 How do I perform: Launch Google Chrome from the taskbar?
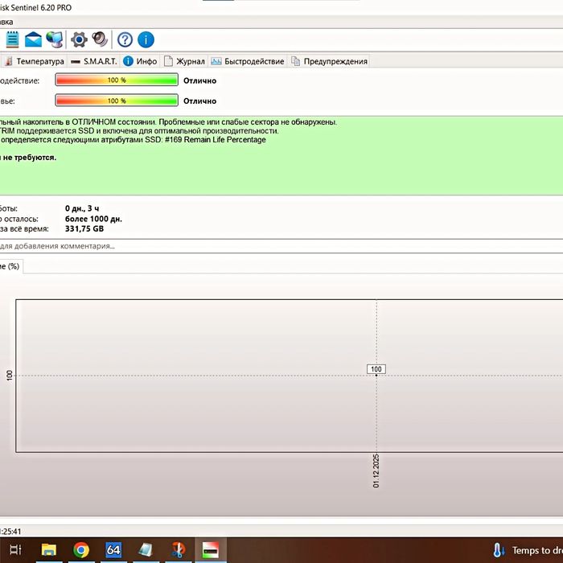[x=81, y=549]
